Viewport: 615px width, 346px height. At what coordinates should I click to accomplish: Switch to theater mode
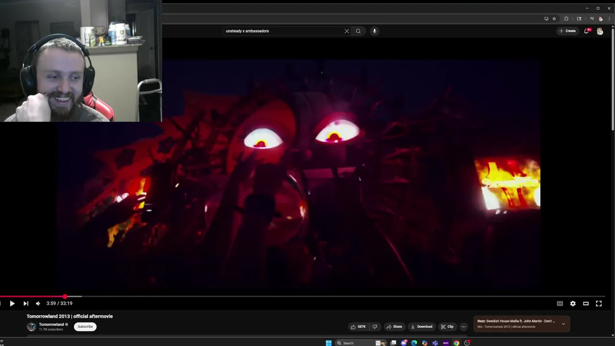pos(586,303)
